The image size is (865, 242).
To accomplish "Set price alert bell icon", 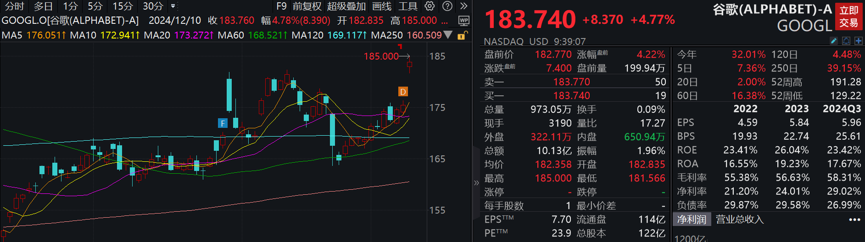I will (846, 41).
